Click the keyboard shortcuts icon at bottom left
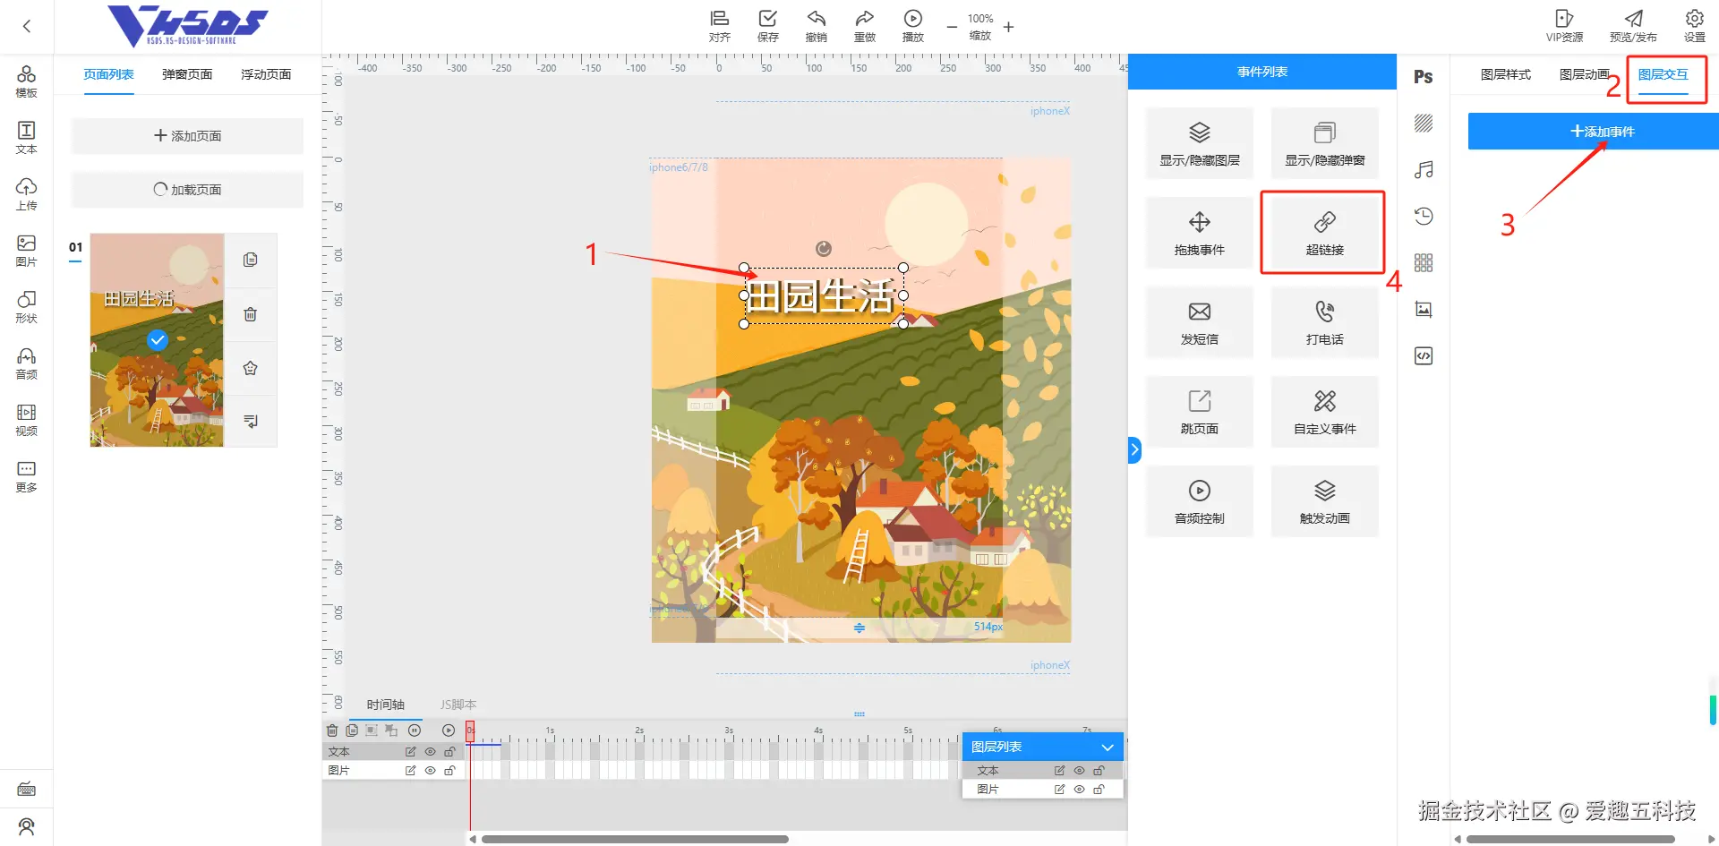1719x846 pixels. (x=27, y=790)
